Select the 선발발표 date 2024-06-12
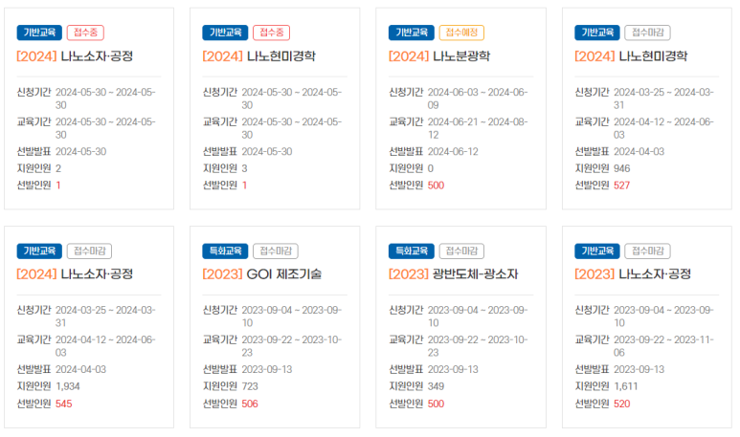Screen dimensions: 740x437 coord(453,151)
